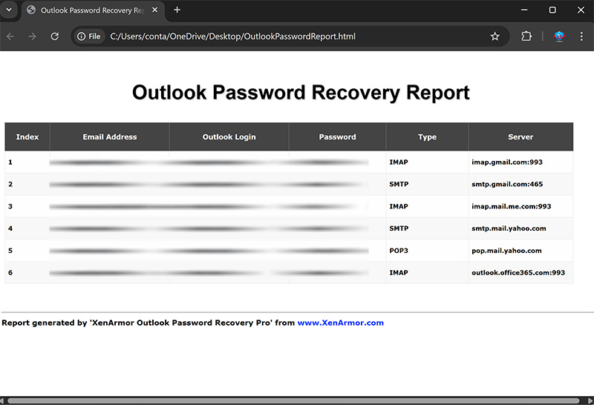
Task: Close the browser window
Action: [x=581, y=10]
